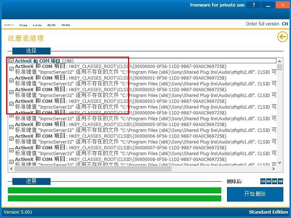Uncheck the entry for CLSID {00000000-0F56
The height and width of the screenshot is (218, 291).
coord(12,69)
